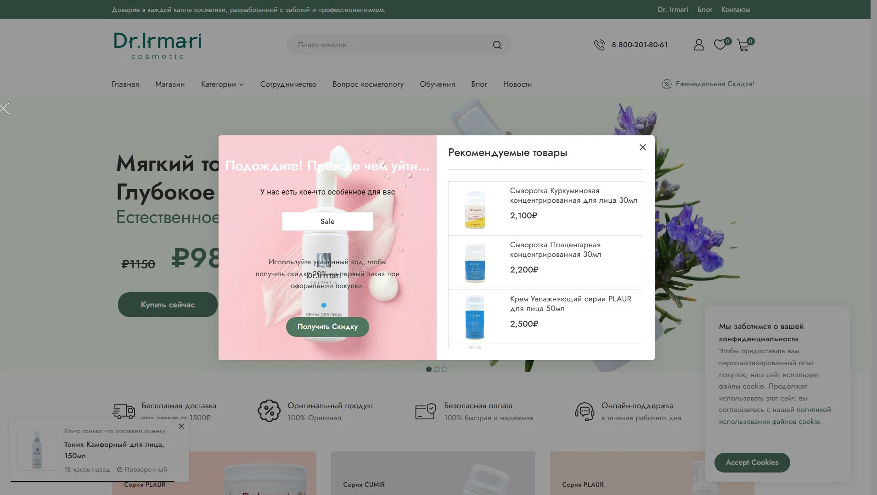
Task: Click the online support headset icon
Action: 585,412
